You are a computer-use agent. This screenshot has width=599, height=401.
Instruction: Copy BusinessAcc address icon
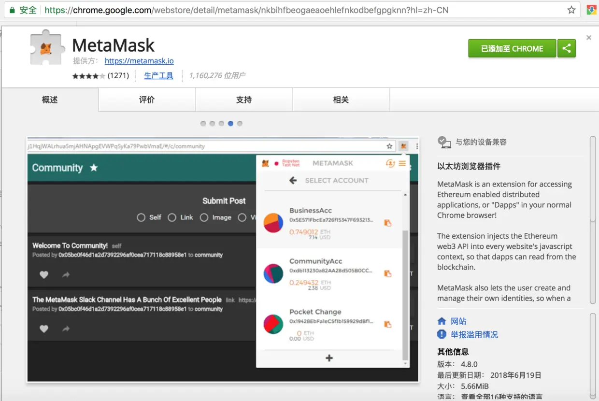click(387, 223)
